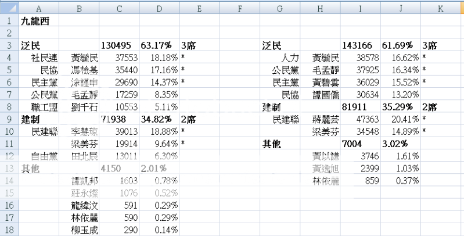Select row 13 header
Image resolution: width=464 pixels, height=236 pixels.
click(9, 168)
